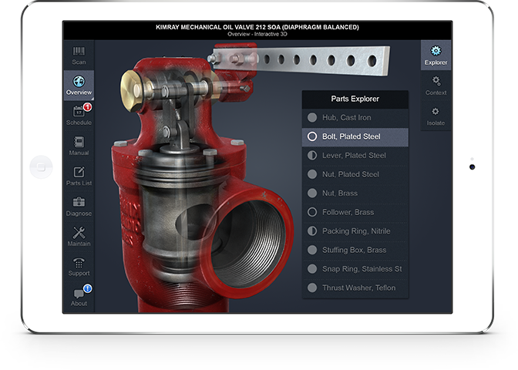Toggle visibility circle for Nut, Plated Steel

312,174
